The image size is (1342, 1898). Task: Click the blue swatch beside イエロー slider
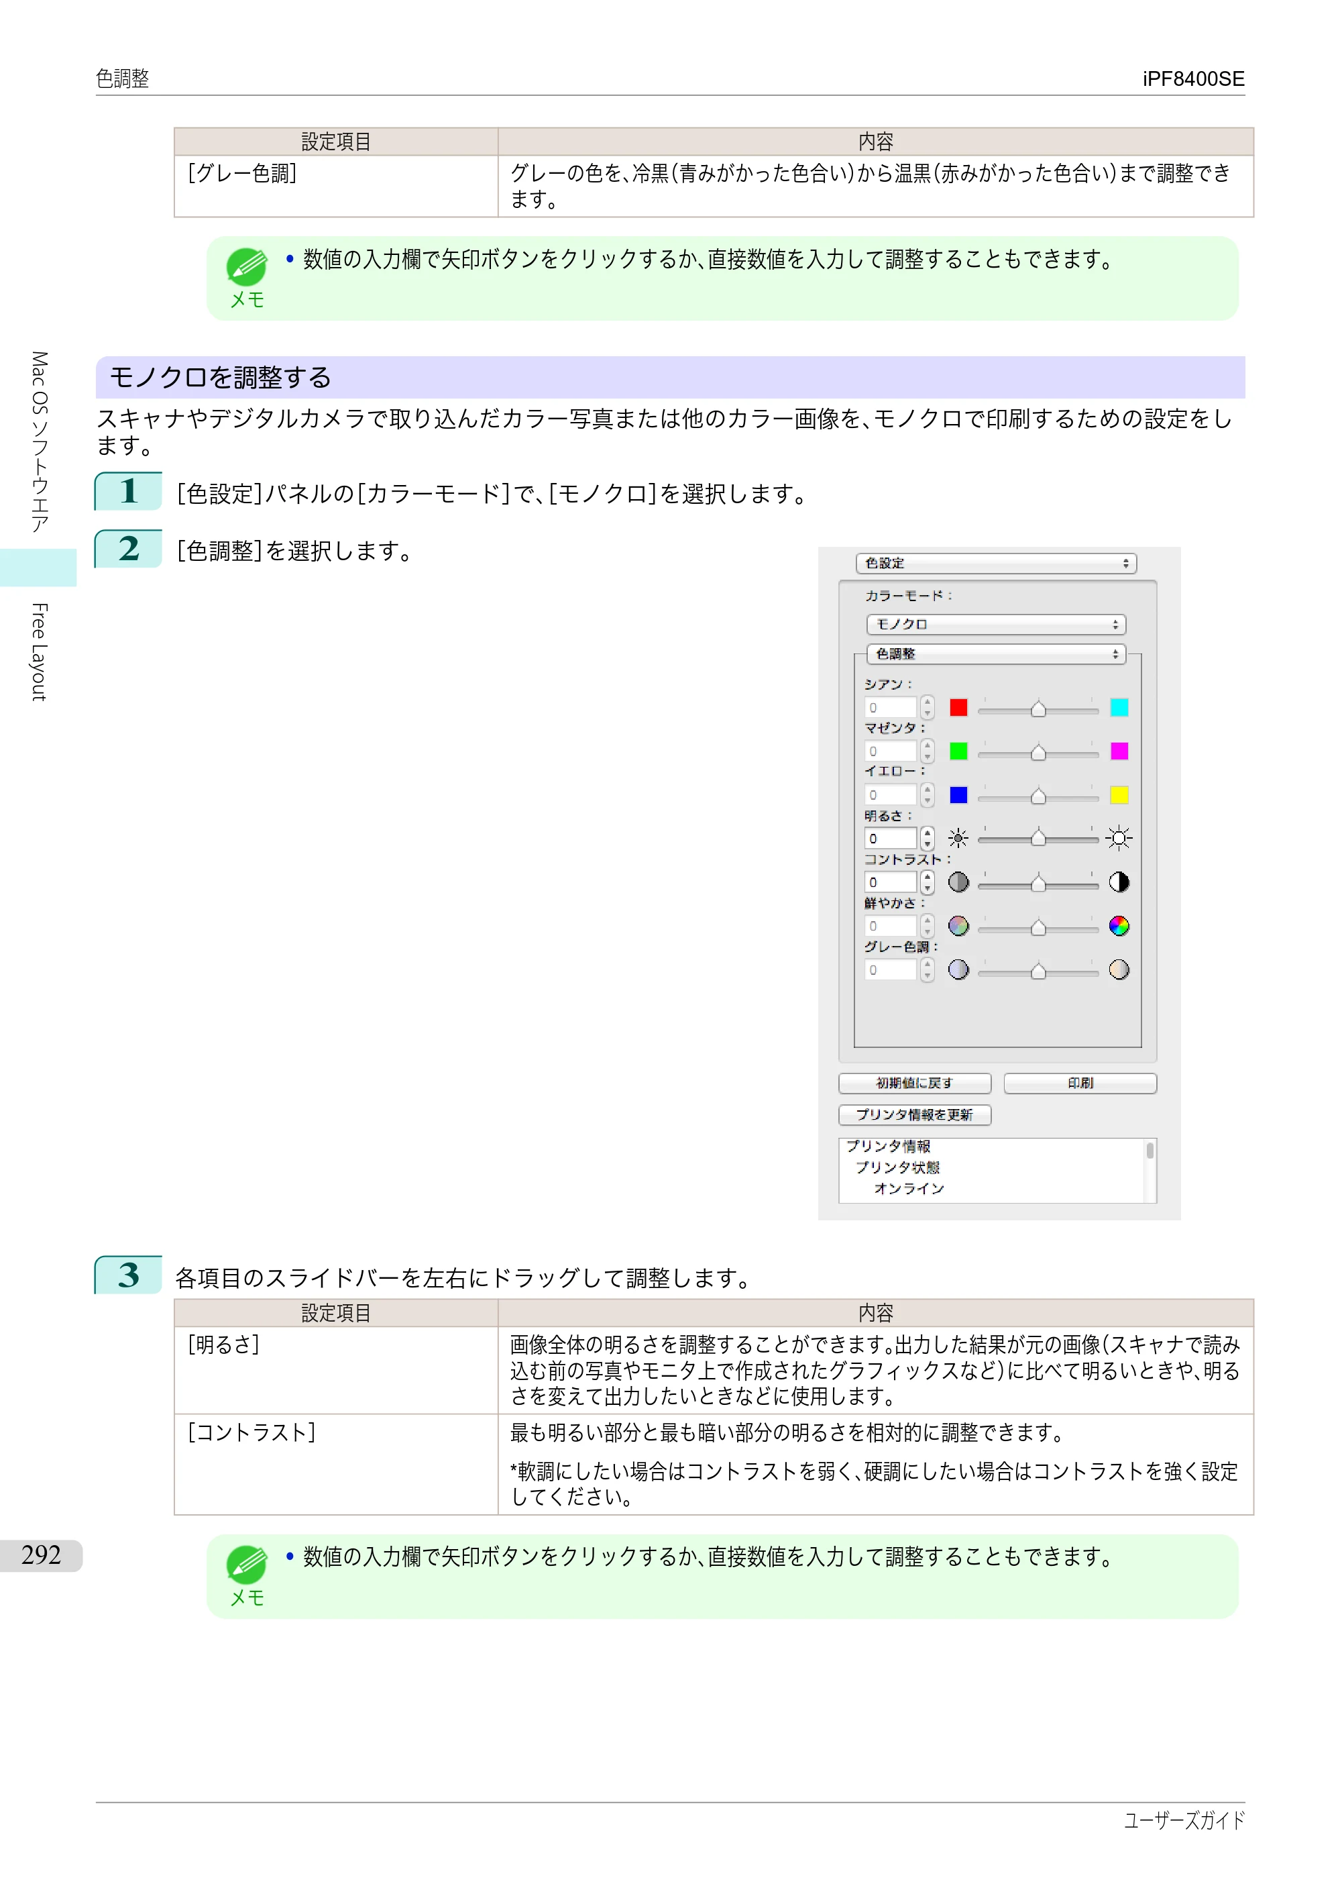click(x=958, y=795)
